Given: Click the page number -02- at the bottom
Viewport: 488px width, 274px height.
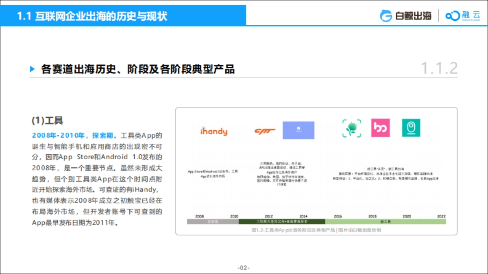Looking at the screenshot, I should [244, 267].
